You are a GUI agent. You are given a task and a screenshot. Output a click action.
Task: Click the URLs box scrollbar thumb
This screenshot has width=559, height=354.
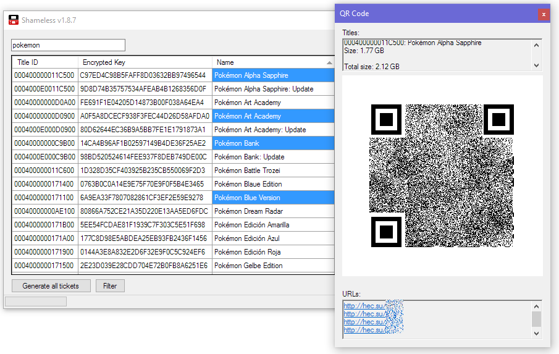coord(536,319)
